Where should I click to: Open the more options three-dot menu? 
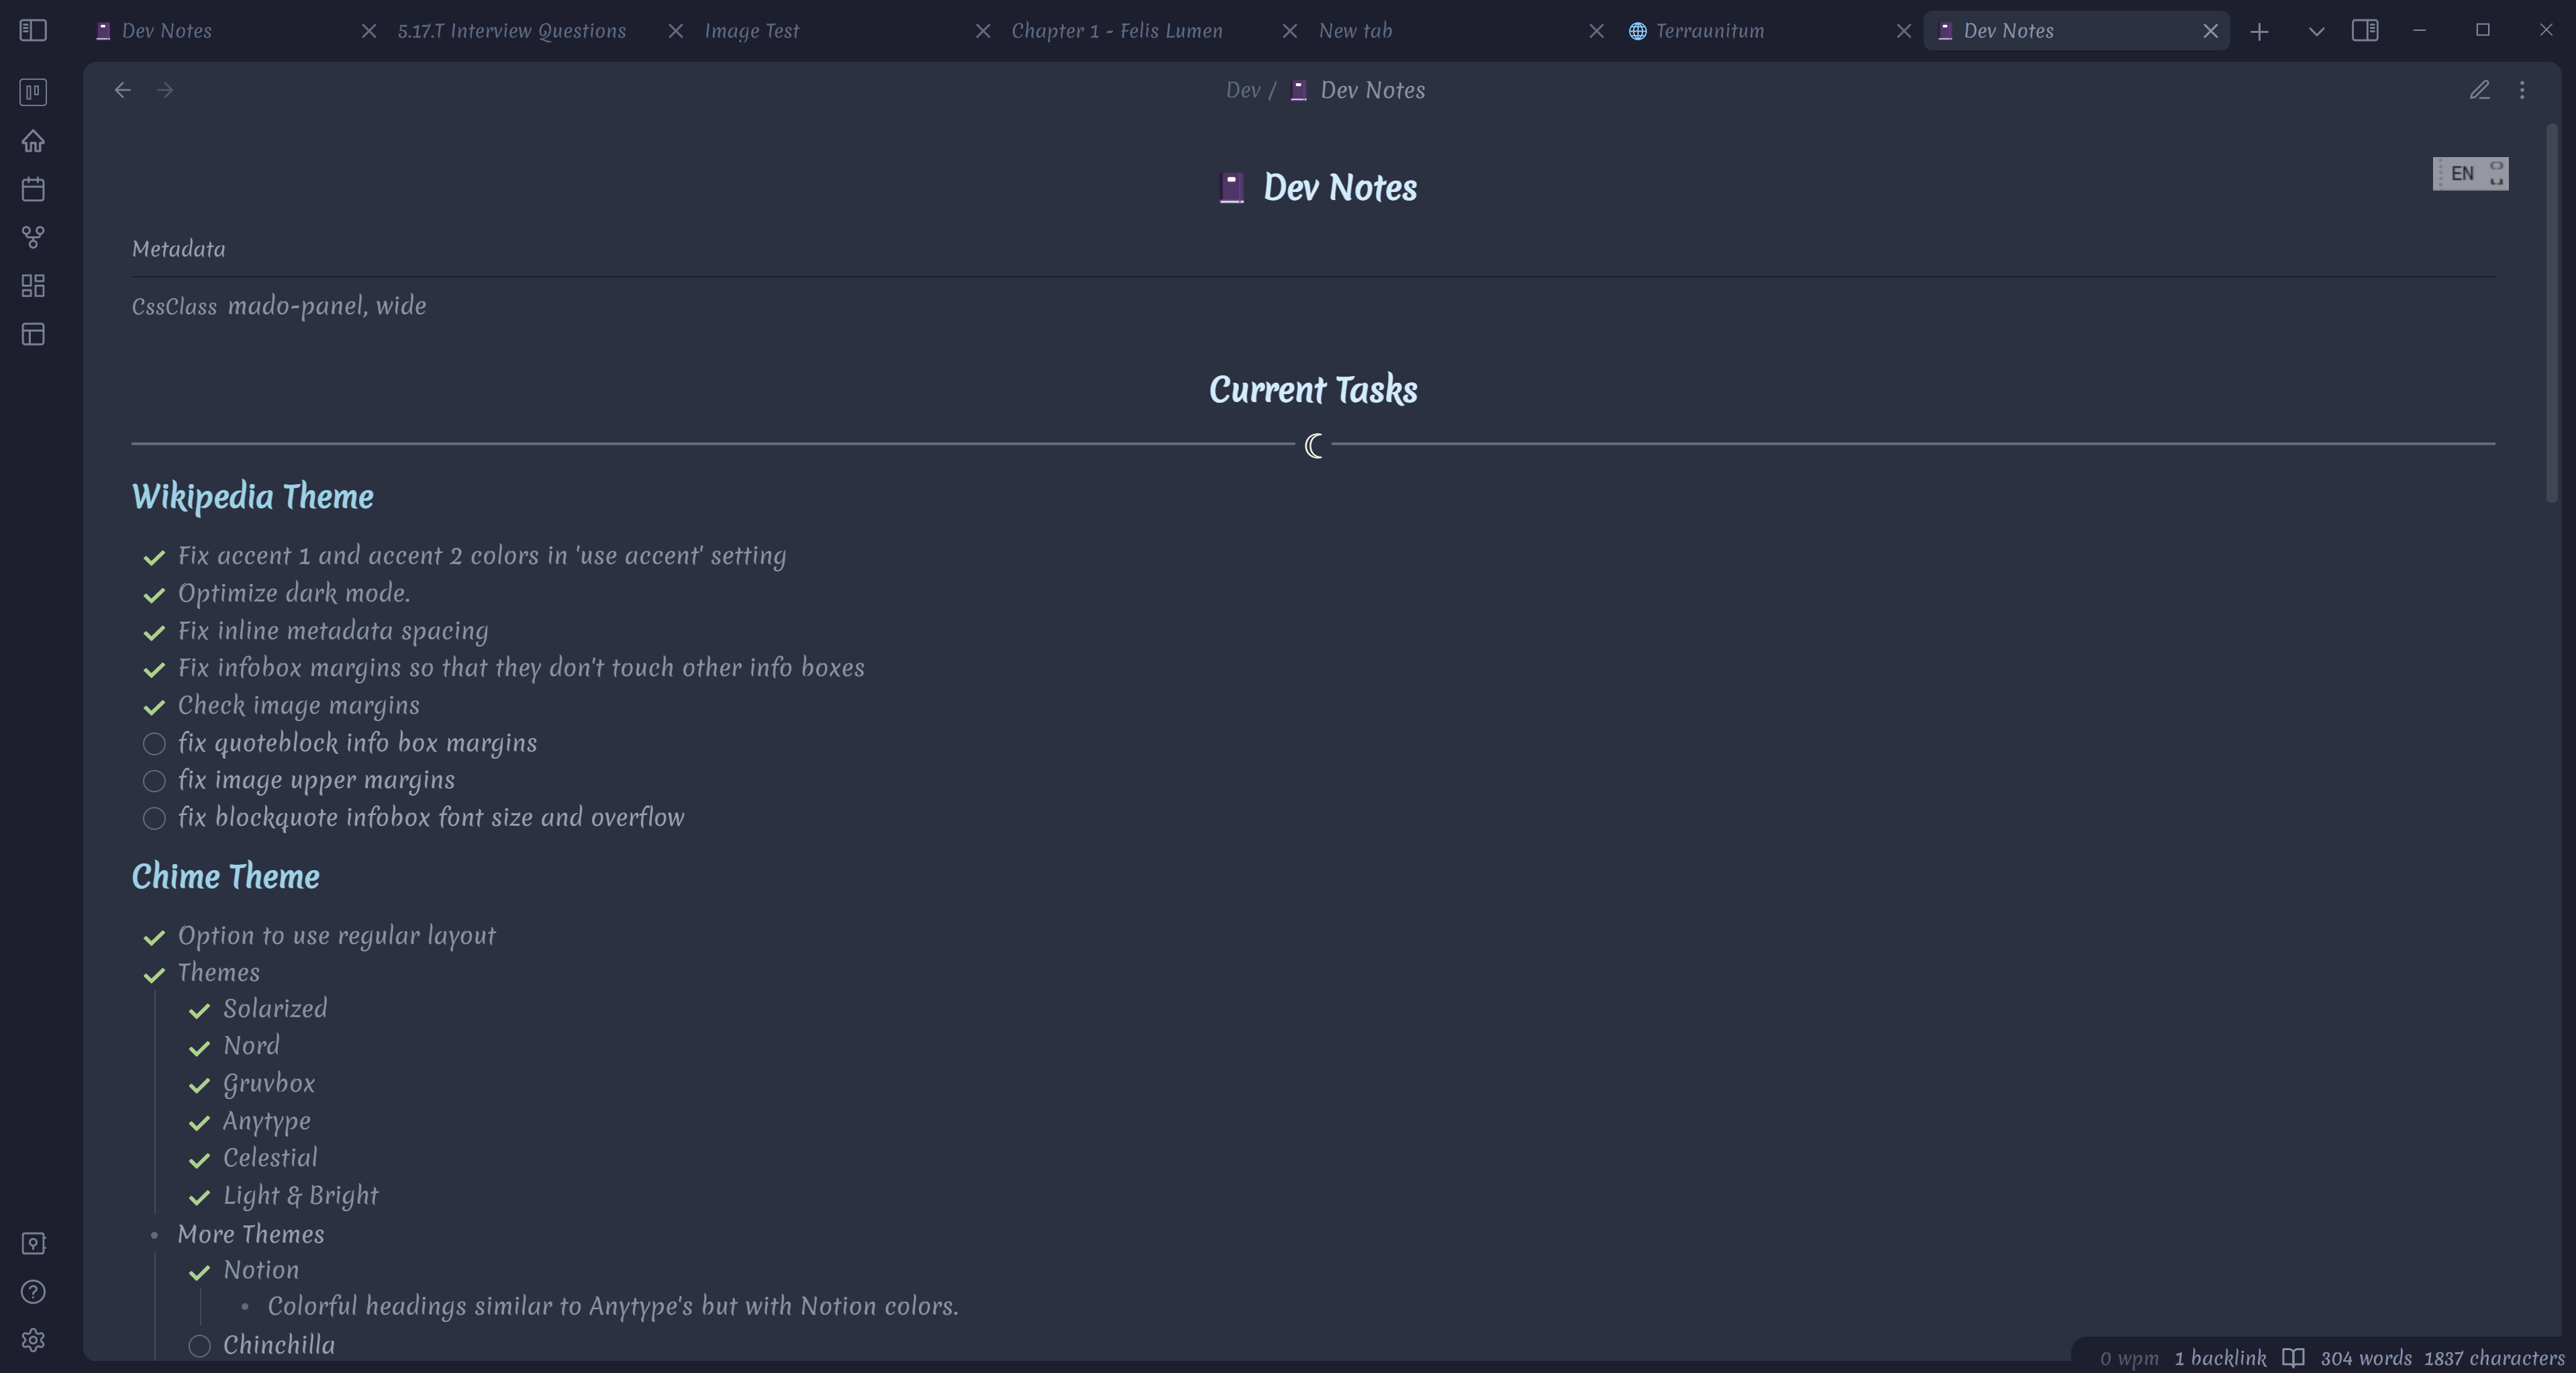pos(2522,90)
